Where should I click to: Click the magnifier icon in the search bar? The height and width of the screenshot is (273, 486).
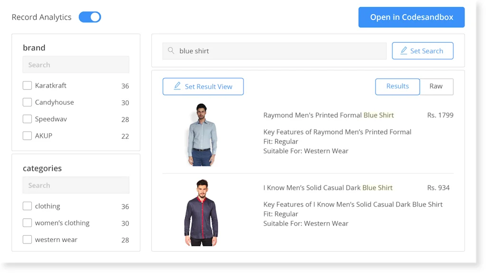pyautogui.click(x=171, y=51)
